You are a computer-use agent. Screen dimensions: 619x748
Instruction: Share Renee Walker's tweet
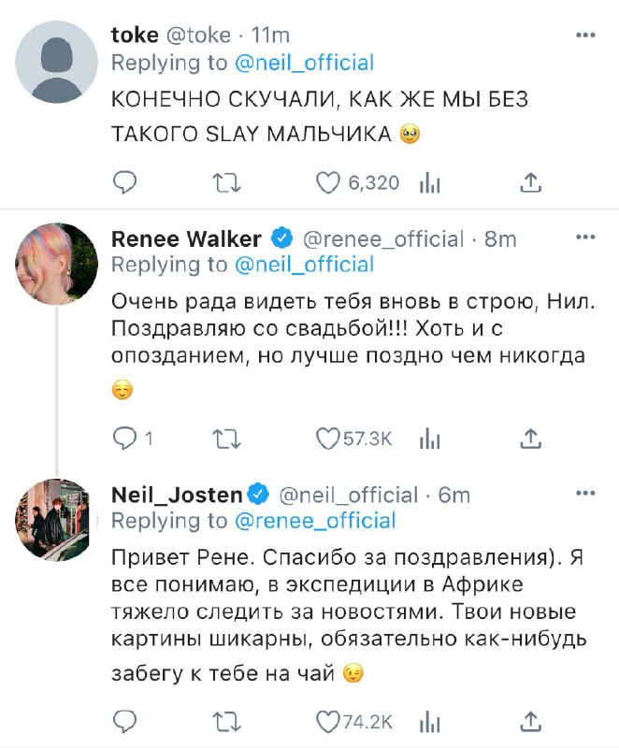click(x=531, y=439)
